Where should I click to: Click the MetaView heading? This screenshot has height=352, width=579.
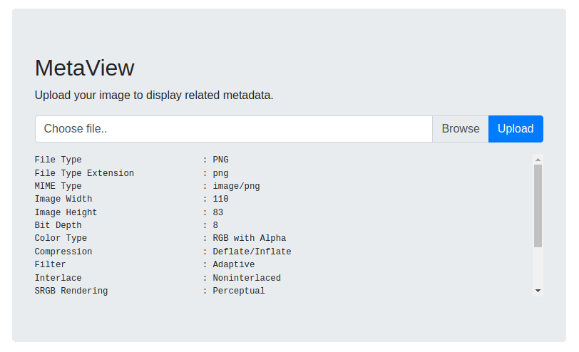click(x=85, y=68)
